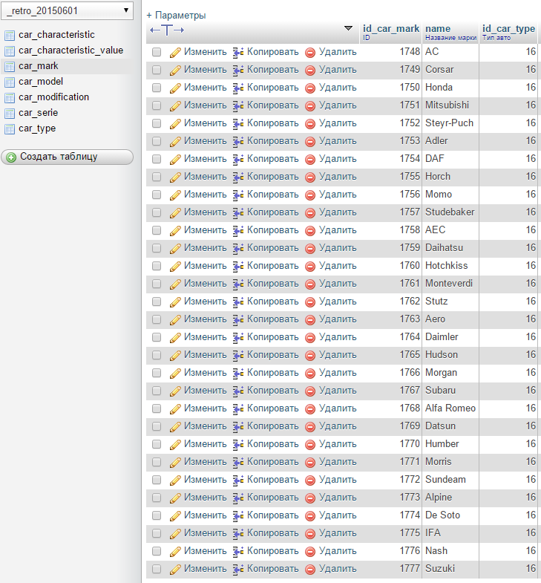Click table icon beside car_model

coord(10,82)
